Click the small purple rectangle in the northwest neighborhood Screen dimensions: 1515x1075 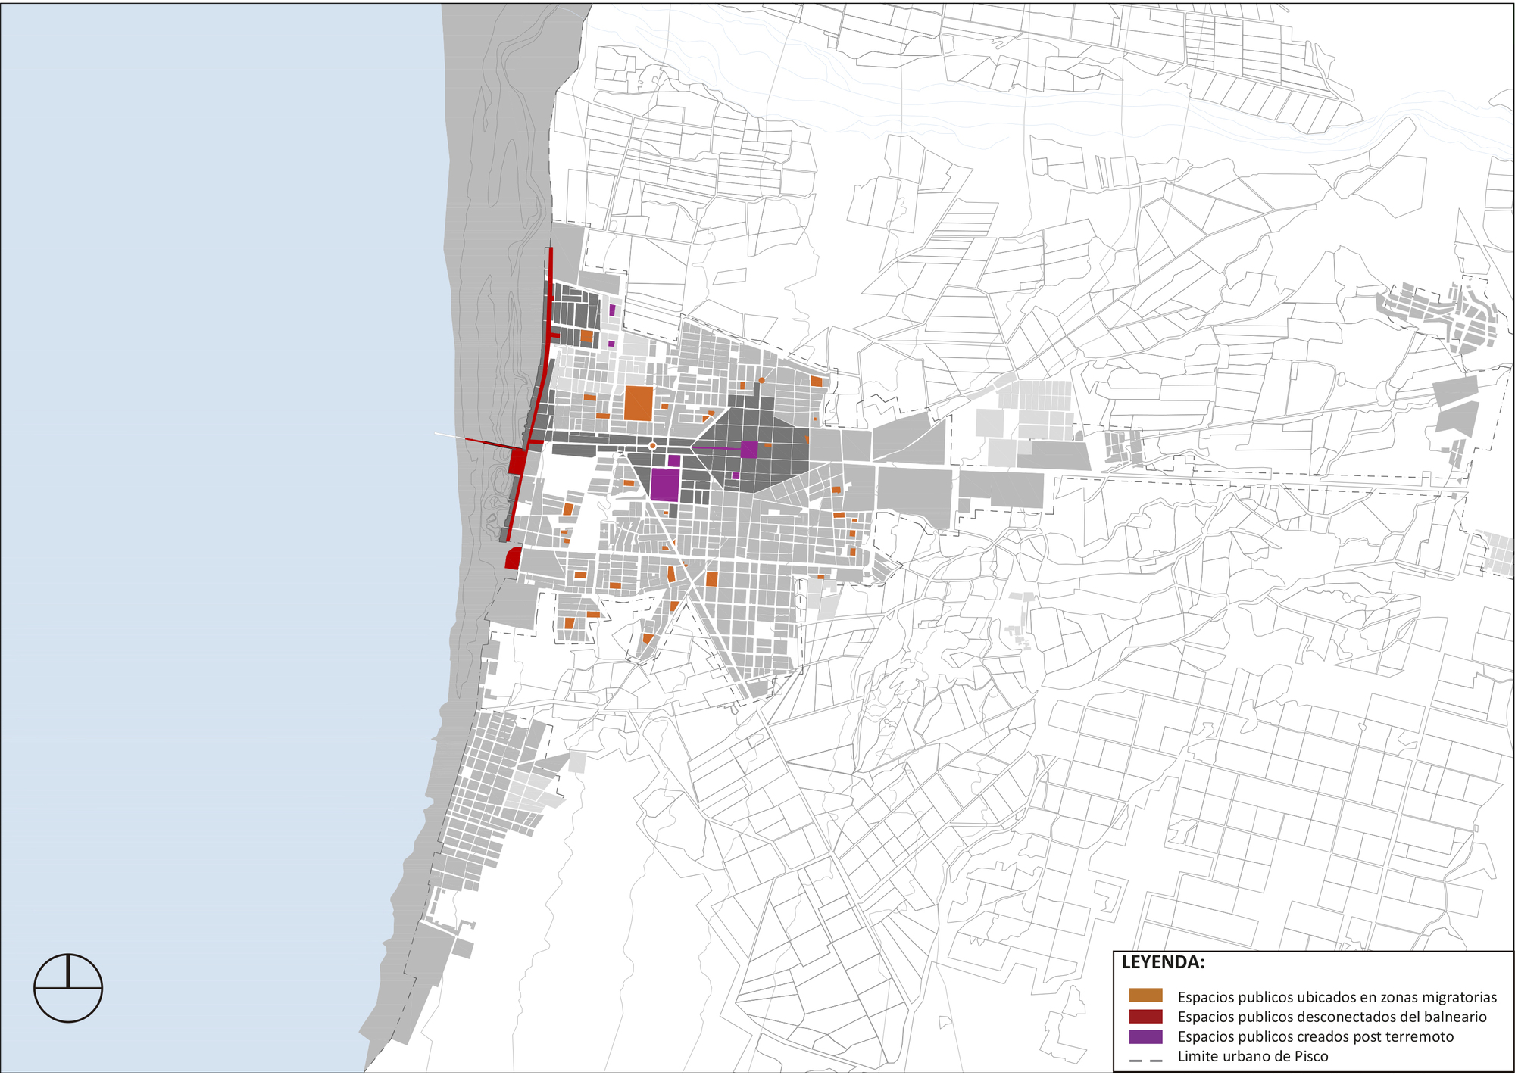pos(612,310)
